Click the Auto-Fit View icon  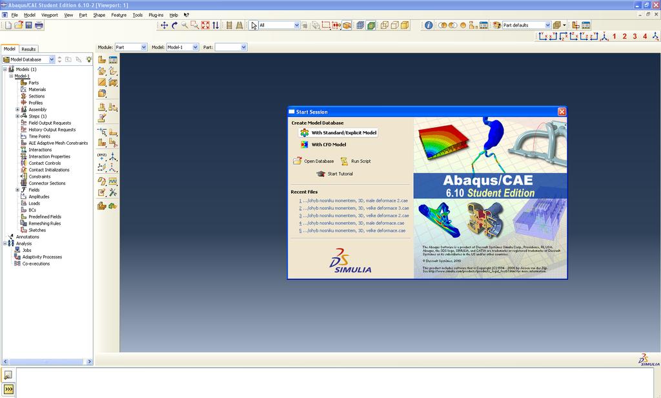click(205, 25)
